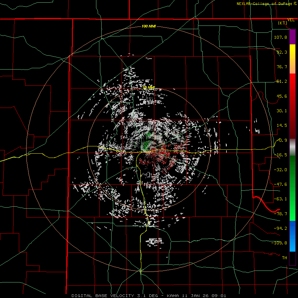This screenshot has width=298, height=298.
Task: Click the yellow-orange segment of the color bar
Action: (292, 59)
